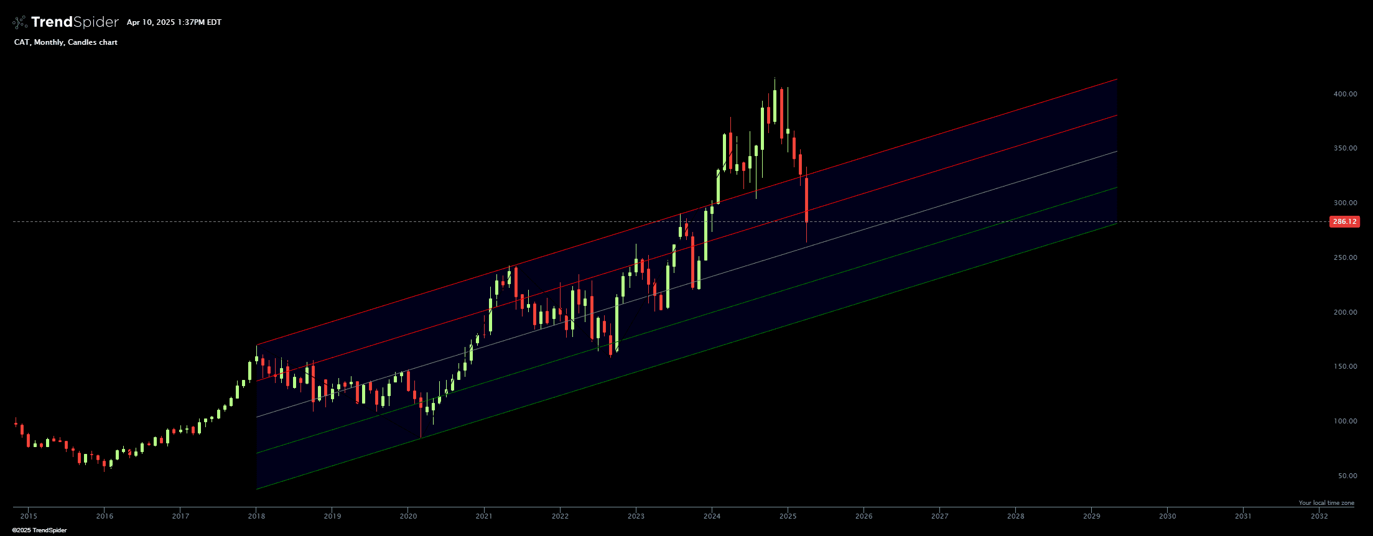Click the 2031 label on time axis

coord(1243,516)
